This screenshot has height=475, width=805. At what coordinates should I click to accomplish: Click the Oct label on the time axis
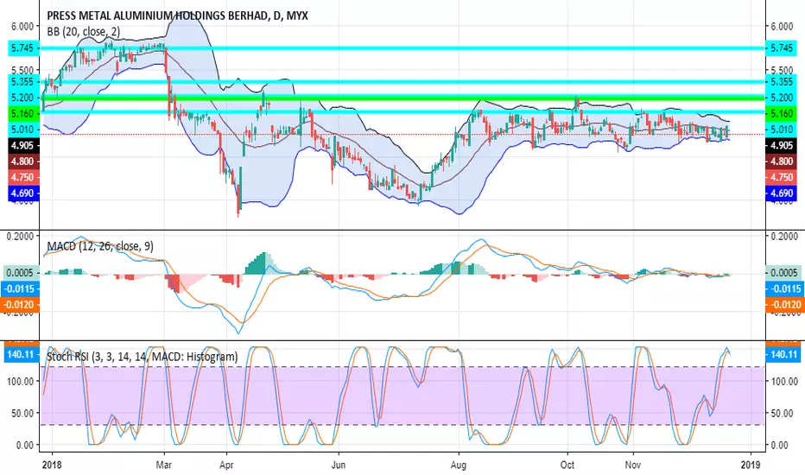tap(567, 465)
